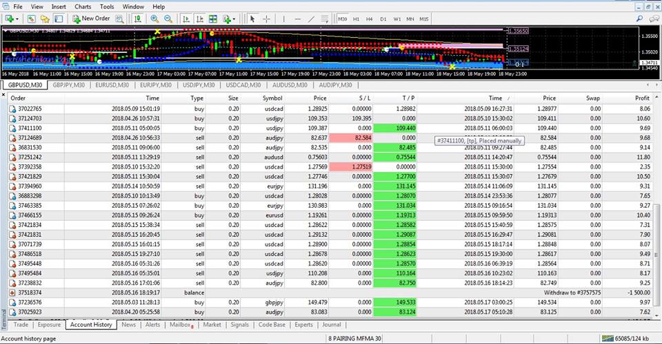
Task: Select the cursor arrow tool
Action: (x=252, y=19)
